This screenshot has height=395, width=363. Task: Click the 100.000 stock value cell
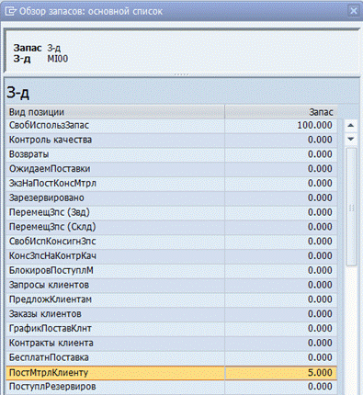[281, 125]
